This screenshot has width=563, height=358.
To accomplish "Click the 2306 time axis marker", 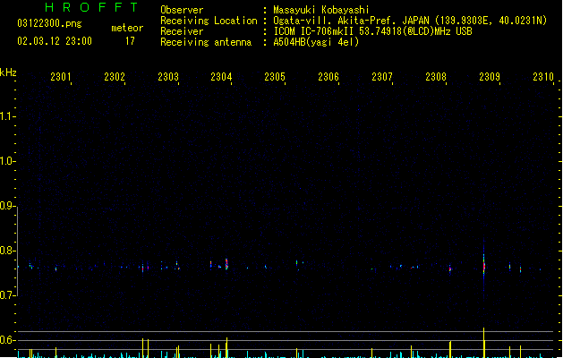I will point(328,77).
